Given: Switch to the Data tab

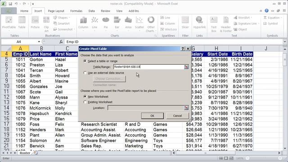Looking at the screenshot, I should coord(91,11).
